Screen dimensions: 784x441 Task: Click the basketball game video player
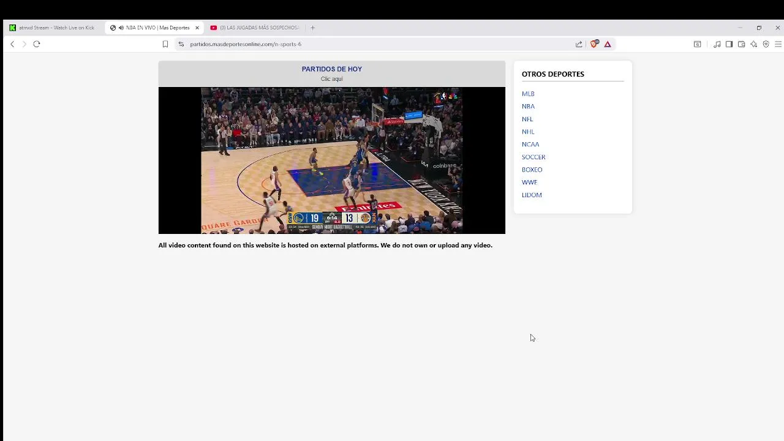(x=332, y=160)
